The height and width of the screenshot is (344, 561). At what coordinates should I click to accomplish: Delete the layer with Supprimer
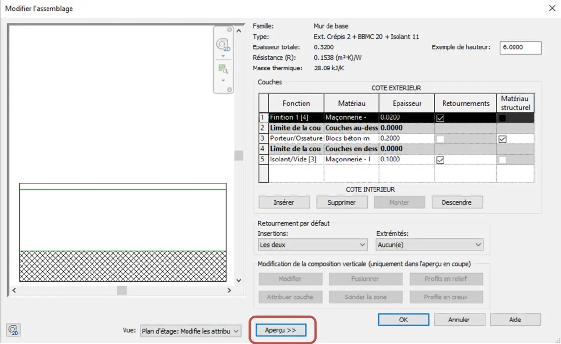[342, 203]
